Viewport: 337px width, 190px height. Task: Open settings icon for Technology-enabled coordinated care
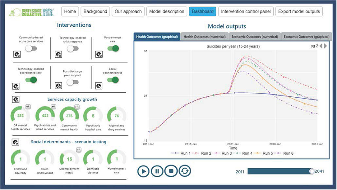(16, 86)
